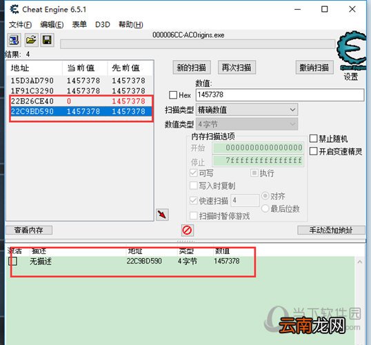371x345 pixels.
Task: Click the fast scan alignment field
Action: point(245,201)
